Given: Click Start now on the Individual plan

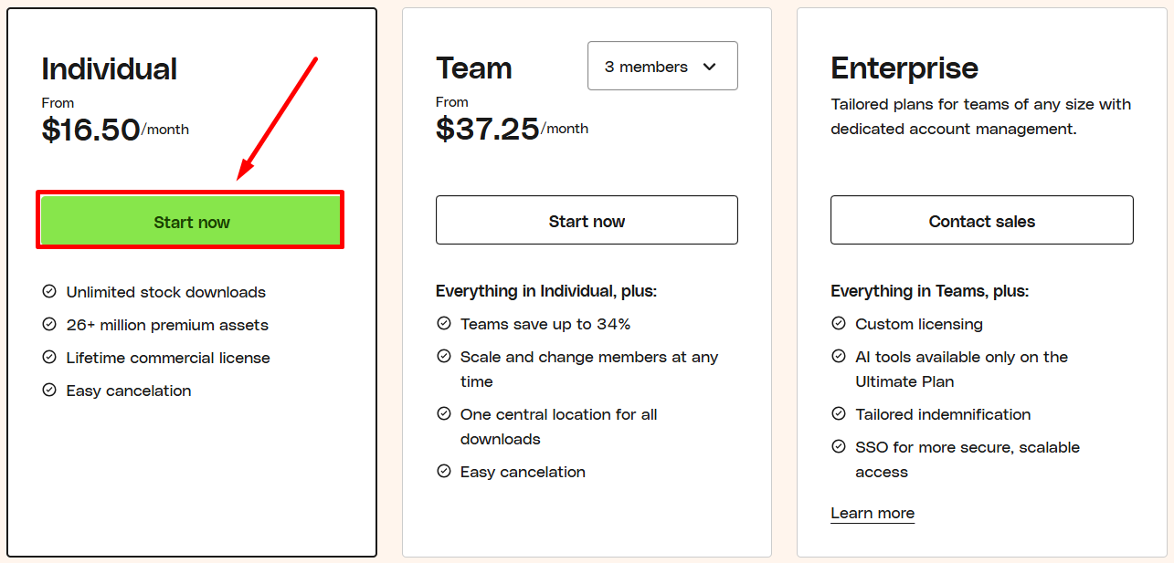Looking at the screenshot, I should [x=190, y=221].
